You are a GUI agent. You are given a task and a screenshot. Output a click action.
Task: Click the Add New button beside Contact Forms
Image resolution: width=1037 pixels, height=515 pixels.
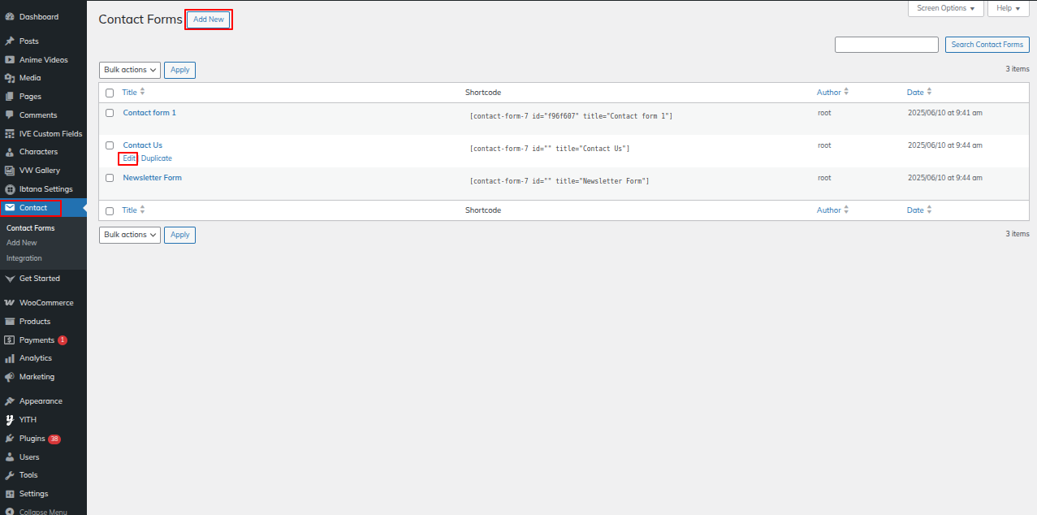click(209, 19)
